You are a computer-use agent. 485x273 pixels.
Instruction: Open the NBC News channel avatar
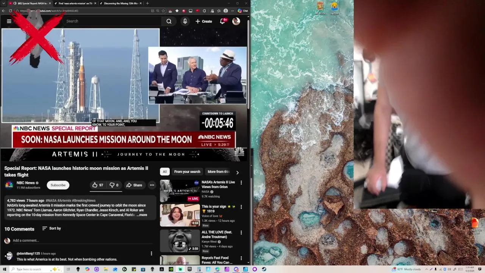(x=9, y=185)
